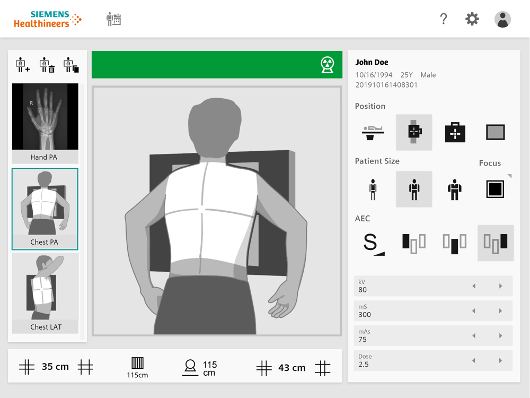Choose the medium patient size
This screenshot has height=398, width=530.
(414, 189)
